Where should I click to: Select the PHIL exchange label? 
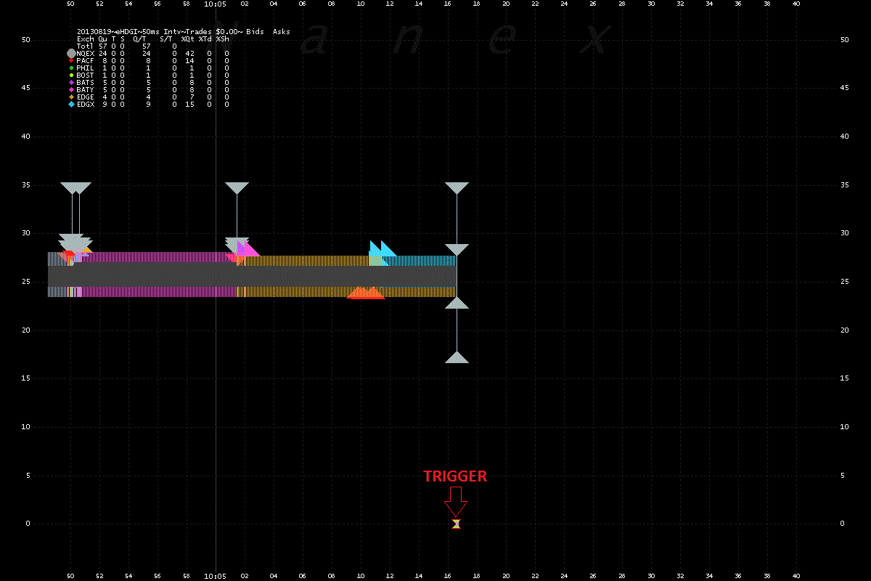coord(86,68)
